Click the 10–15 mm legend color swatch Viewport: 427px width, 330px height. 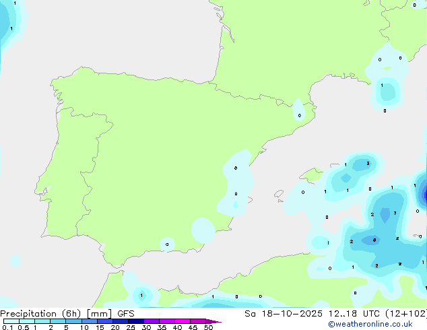point(89,321)
